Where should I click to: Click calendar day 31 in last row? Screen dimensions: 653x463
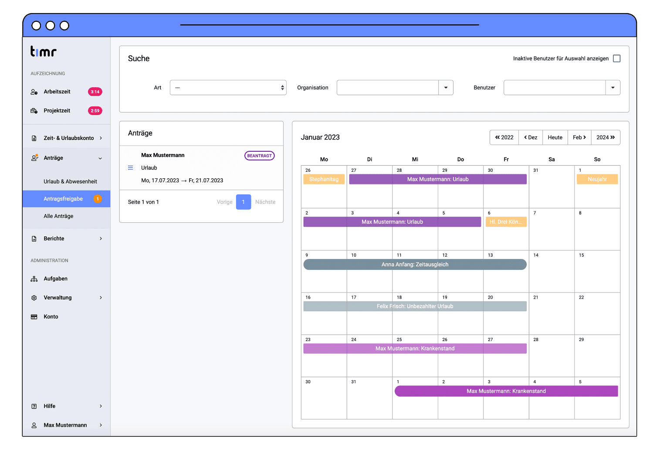click(354, 382)
